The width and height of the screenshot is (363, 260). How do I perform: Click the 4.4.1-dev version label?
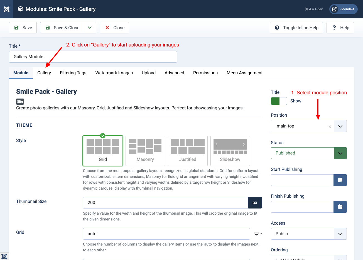tap(314, 9)
